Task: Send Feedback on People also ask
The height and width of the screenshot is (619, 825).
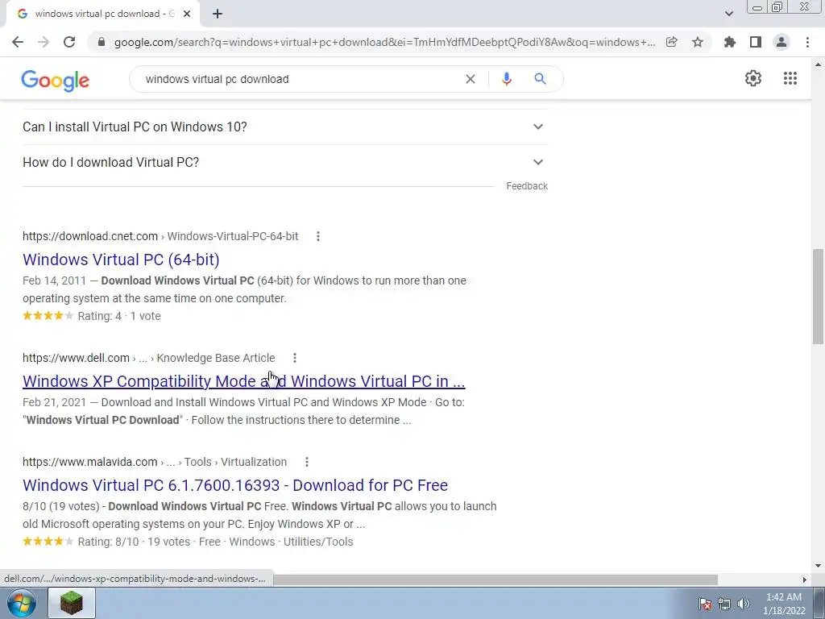Action: tap(527, 186)
